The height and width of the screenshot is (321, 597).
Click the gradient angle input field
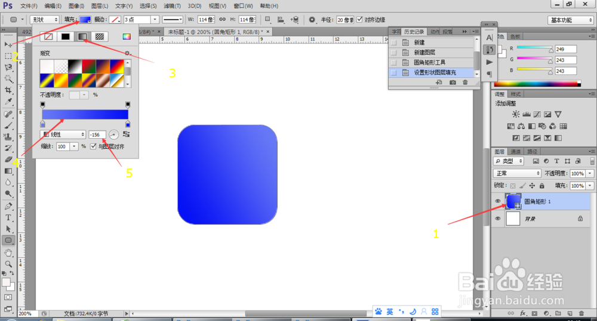coord(97,135)
